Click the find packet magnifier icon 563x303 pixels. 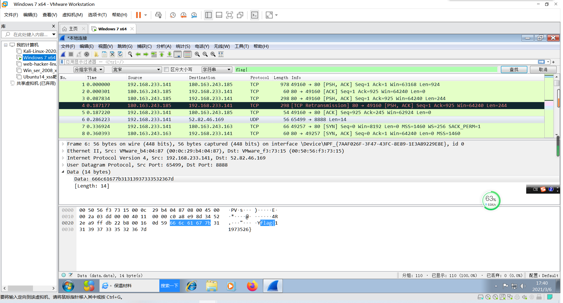130,54
